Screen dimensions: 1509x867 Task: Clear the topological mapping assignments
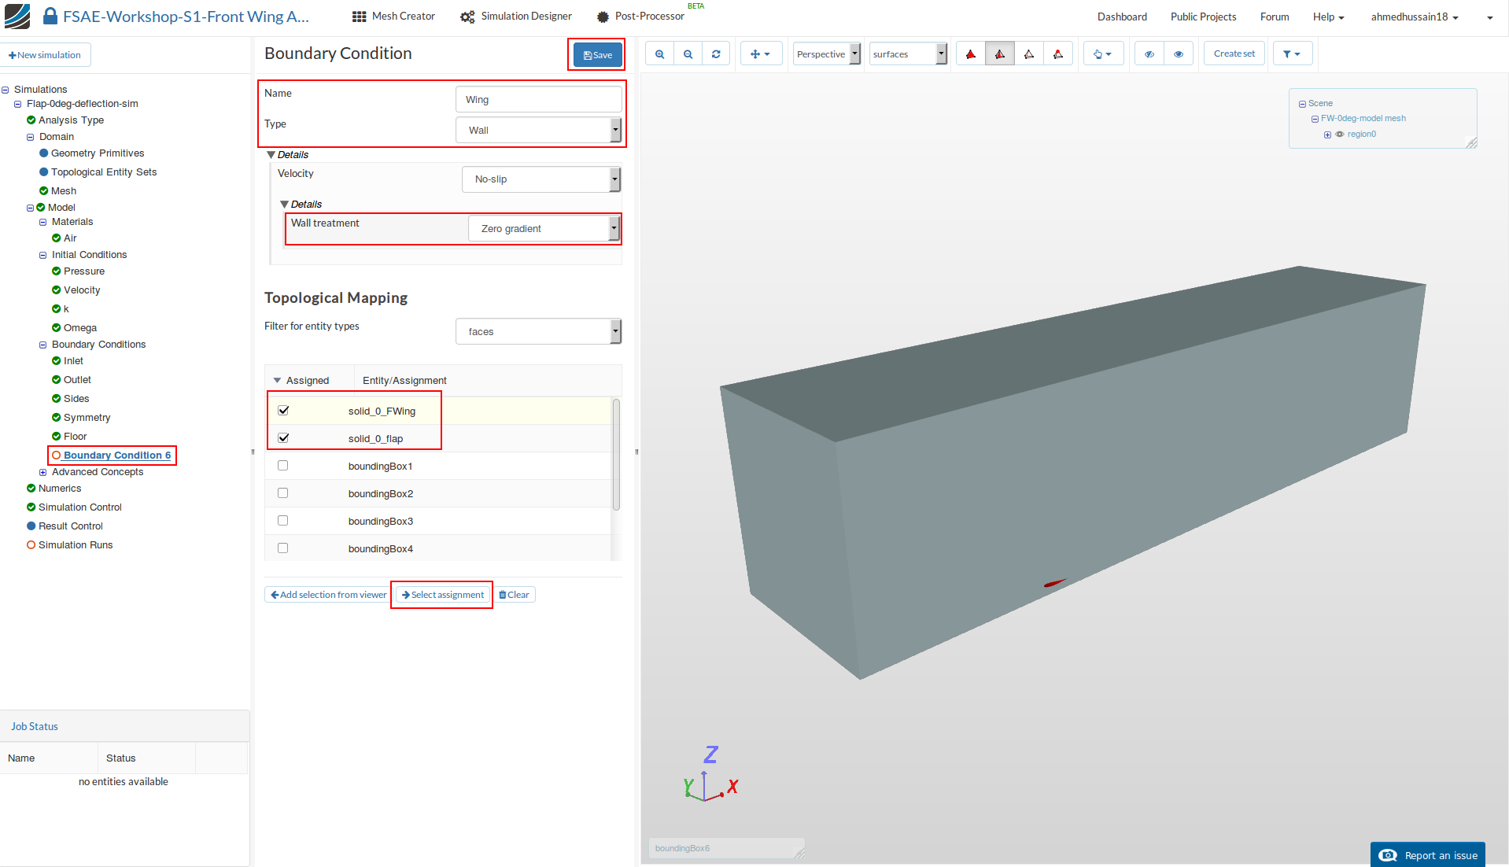click(x=515, y=594)
